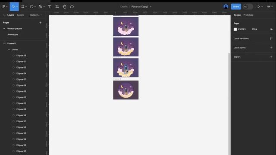Open the Иллюстрация page
Screen dimensions: 276x155
pos(15,29)
